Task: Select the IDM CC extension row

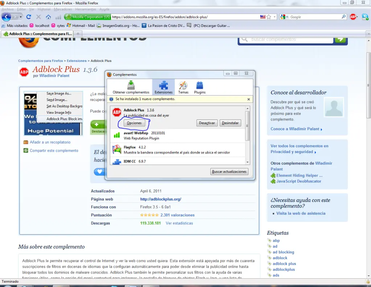Action: 177,161
